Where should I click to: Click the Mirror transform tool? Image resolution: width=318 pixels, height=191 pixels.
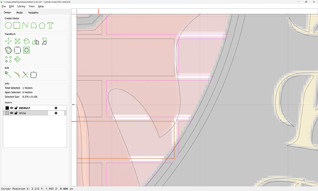(35, 41)
